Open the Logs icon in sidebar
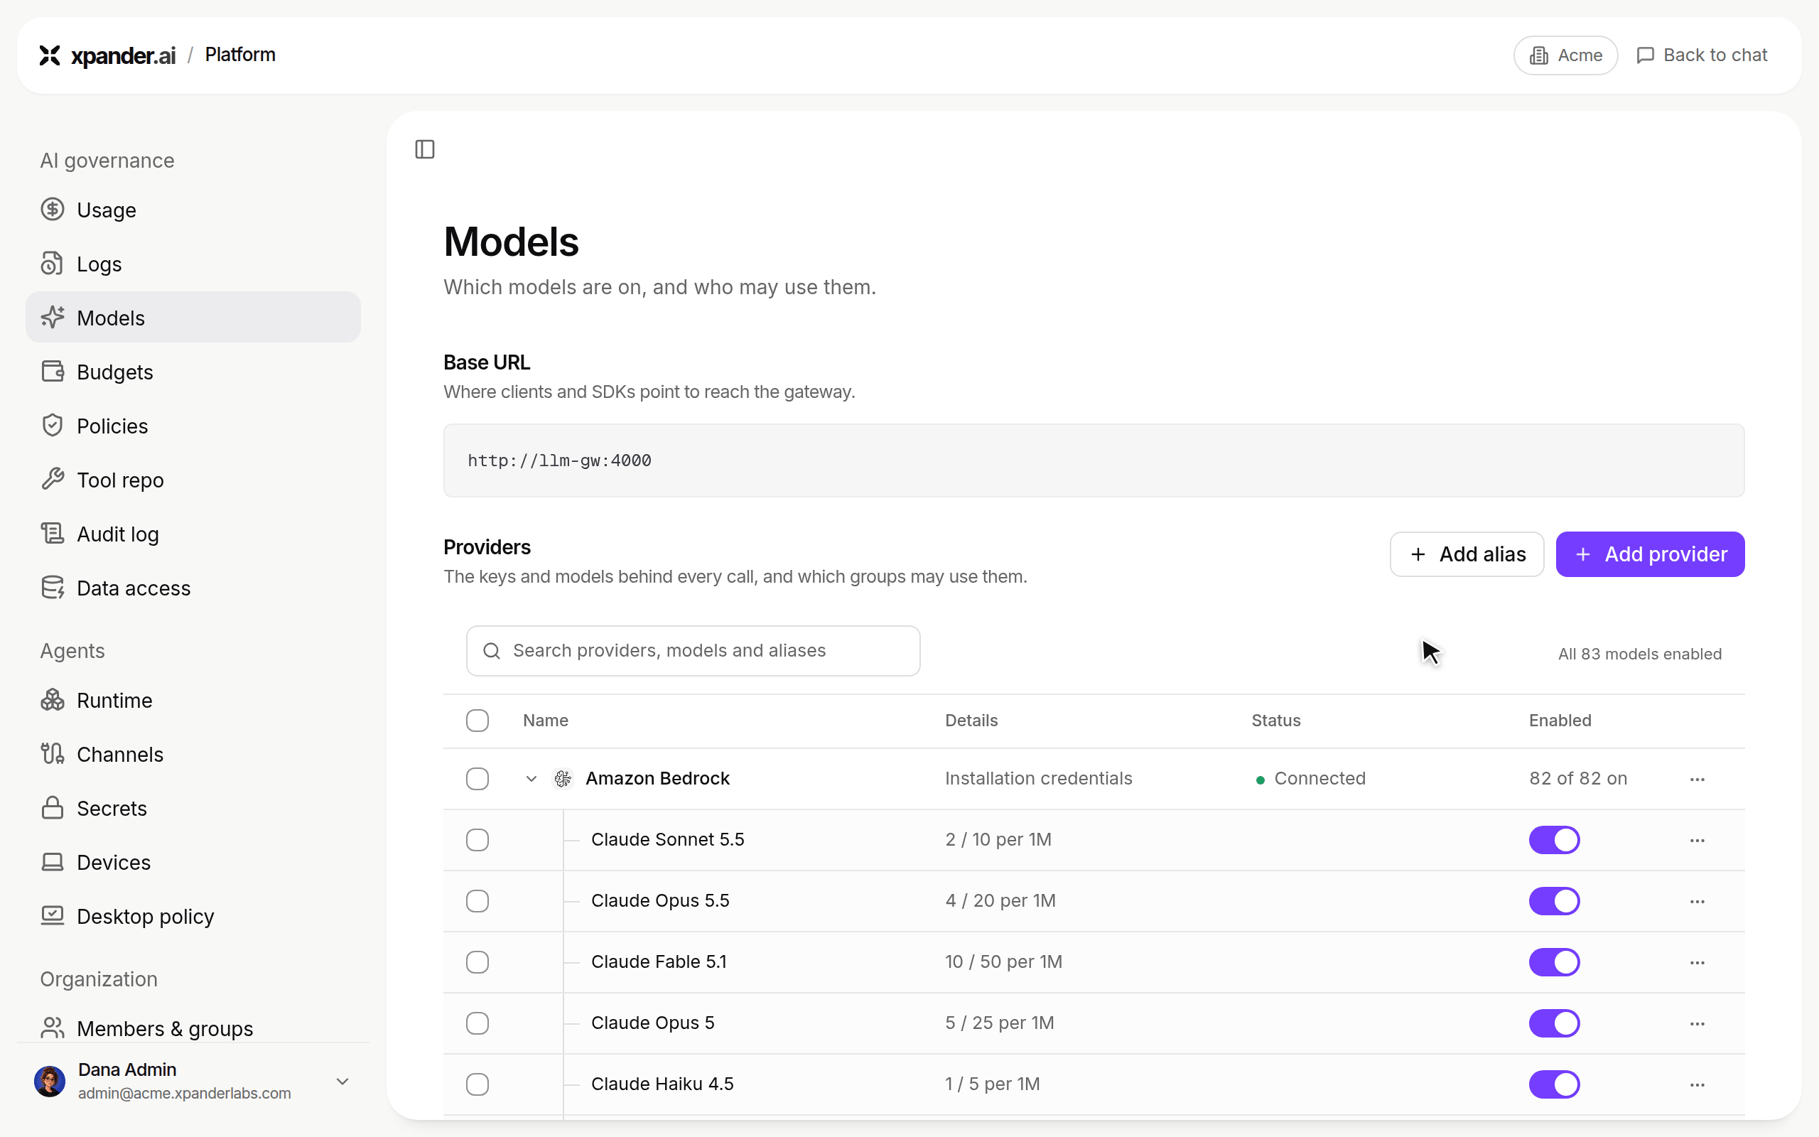The image size is (1819, 1137). tap(53, 264)
